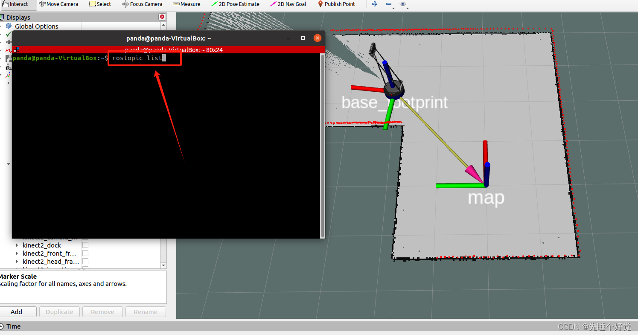Select the Move Camera tool
Image resolution: width=638 pixels, height=335 pixels.
point(58,4)
